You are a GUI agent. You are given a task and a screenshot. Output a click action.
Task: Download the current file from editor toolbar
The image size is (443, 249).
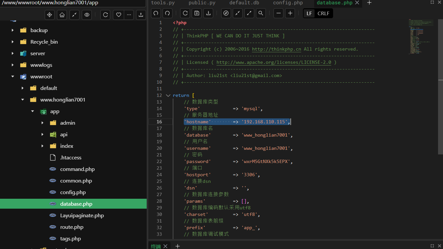click(x=208, y=13)
